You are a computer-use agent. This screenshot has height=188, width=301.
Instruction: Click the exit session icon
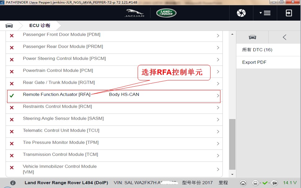coord(289,13)
